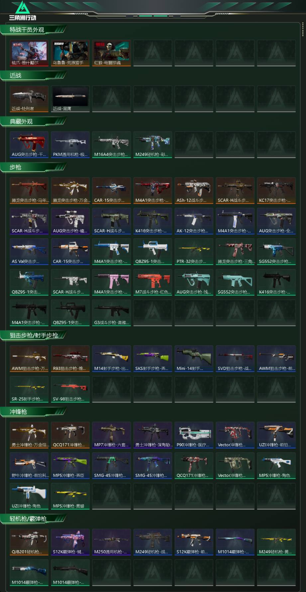This screenshot has height=592, width=306.
Task: Pick the M249轻机枪-彩 collectible skin
Action: (153, 145)
